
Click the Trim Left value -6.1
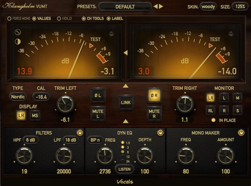[x=65, y=120]
